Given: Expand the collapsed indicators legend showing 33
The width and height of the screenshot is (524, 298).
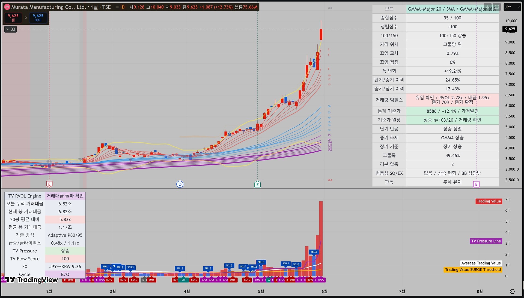Looking at the screenshot, I should point(11,29).
